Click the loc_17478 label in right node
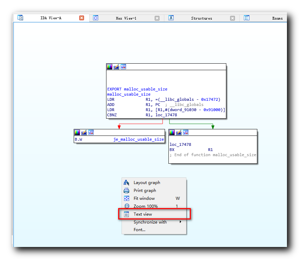The width and height of the screenshot is (299, 259). pyautogui.click(x=180, y=144)
